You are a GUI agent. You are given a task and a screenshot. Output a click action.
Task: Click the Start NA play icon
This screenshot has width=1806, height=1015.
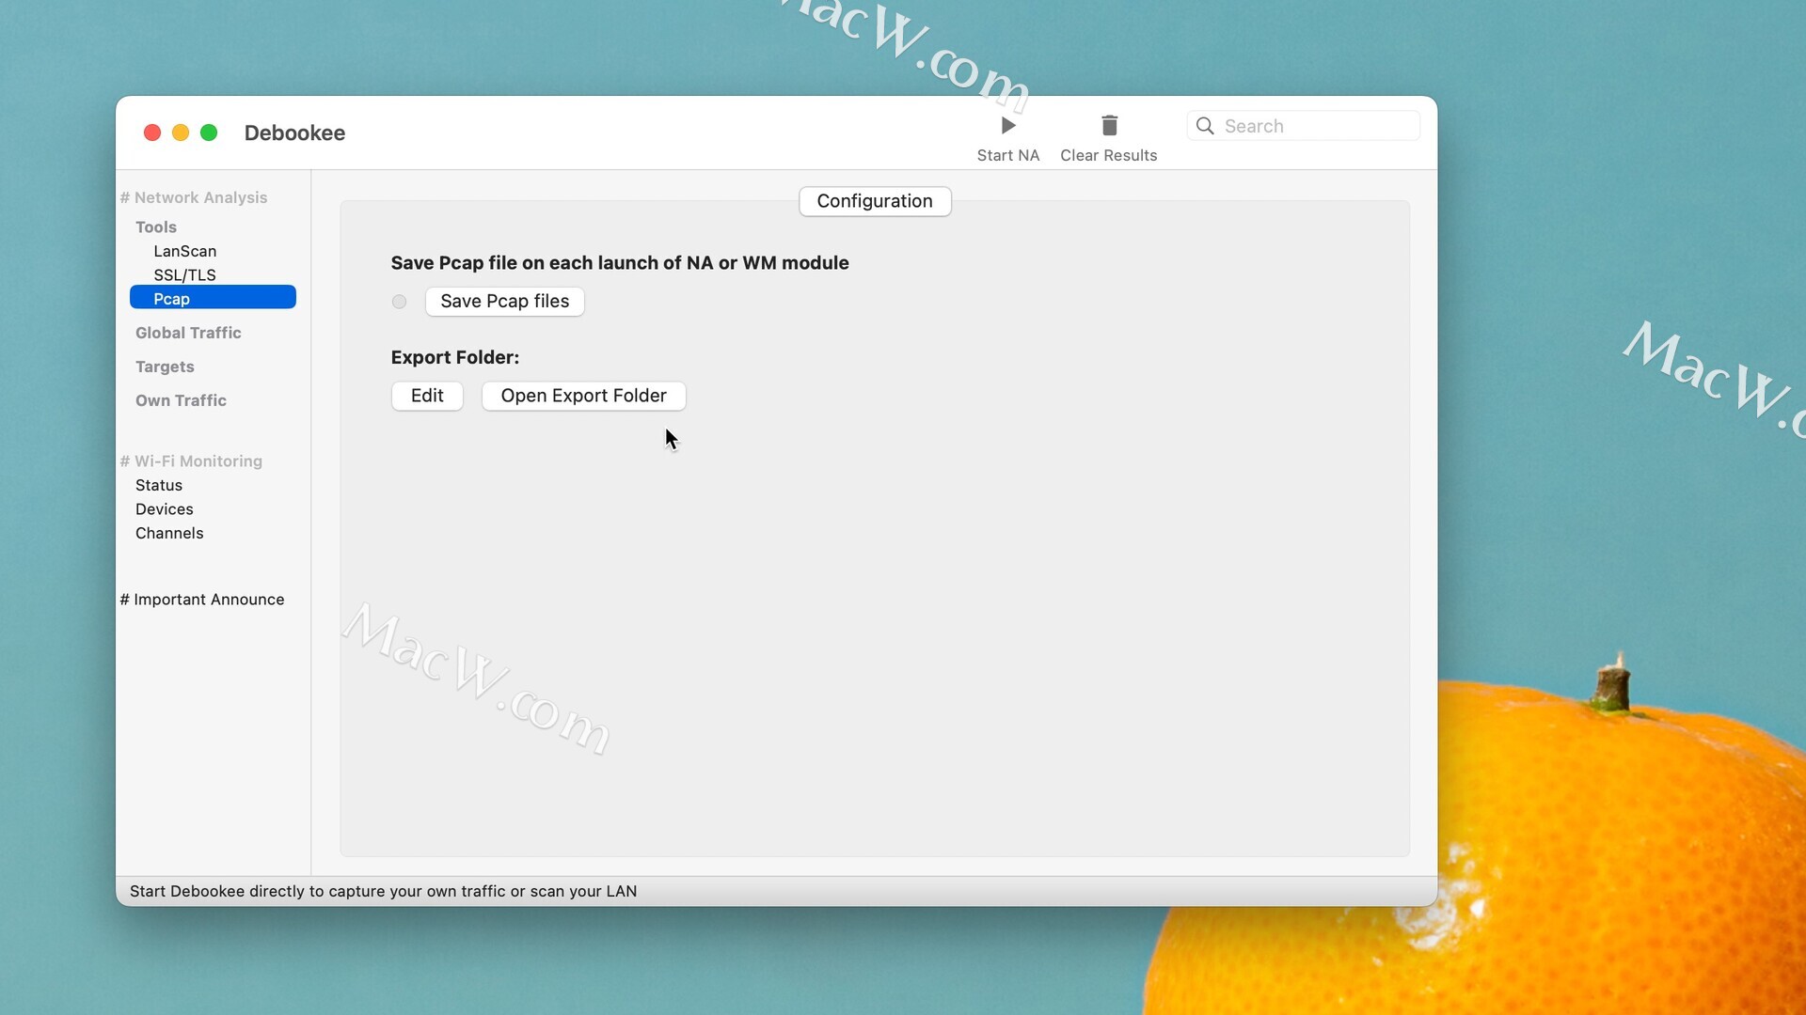(x=1008, y=126)
